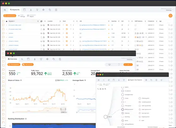Open the Searches column filter funnel
Image resolution: width=176 pixels, height=128 pixels.
119,21
